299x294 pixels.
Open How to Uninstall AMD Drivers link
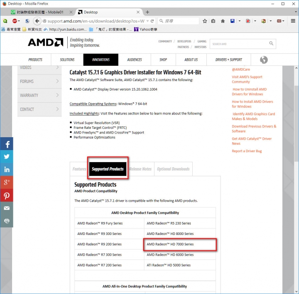[x=249, y=91]
